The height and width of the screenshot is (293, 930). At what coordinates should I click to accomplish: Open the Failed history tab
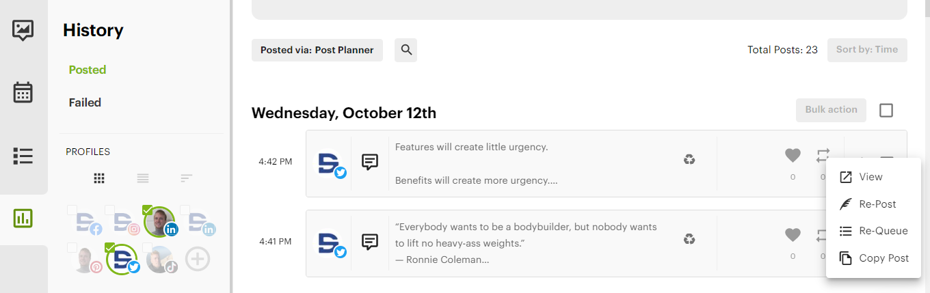[85, 102]
